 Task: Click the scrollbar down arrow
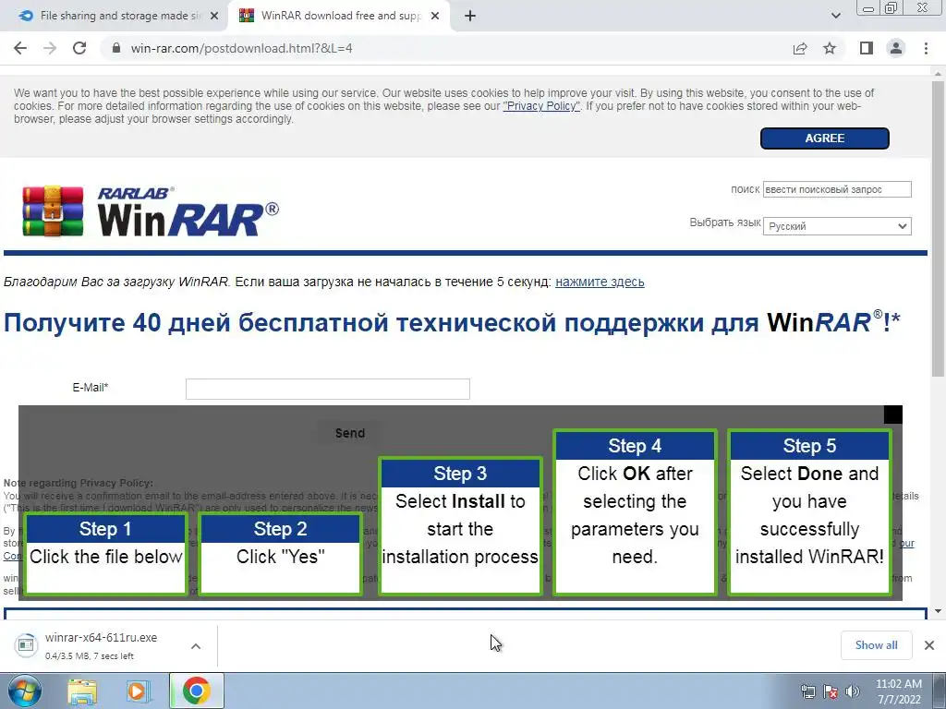coord(938,611)
